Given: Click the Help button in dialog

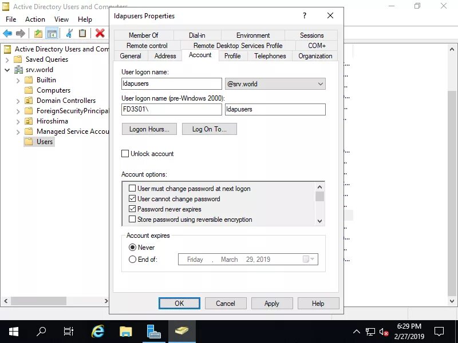Looking at the screenshot, I should pos(318,304).
